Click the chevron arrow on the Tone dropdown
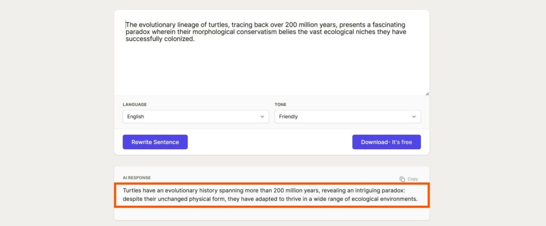The height and width of the screenshot is (226, 546). point(414,117)
